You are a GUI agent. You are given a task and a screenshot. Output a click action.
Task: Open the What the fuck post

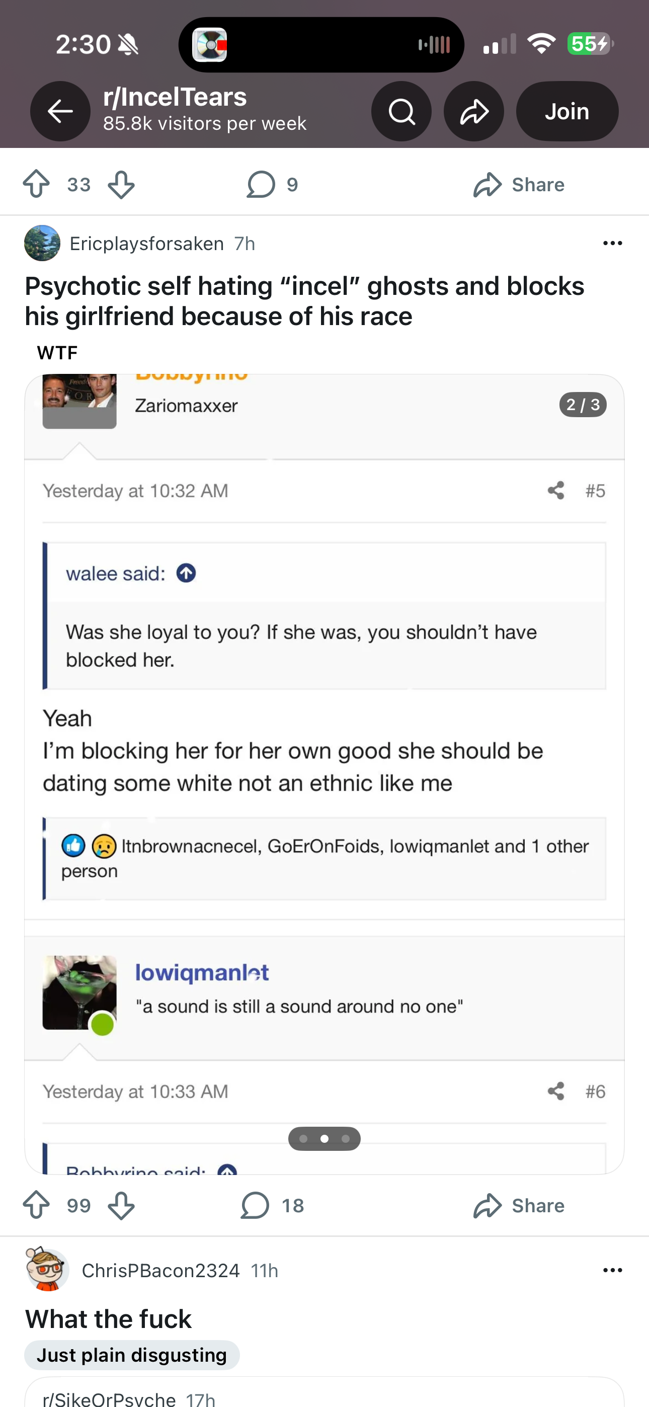[x=108, y=1319]
